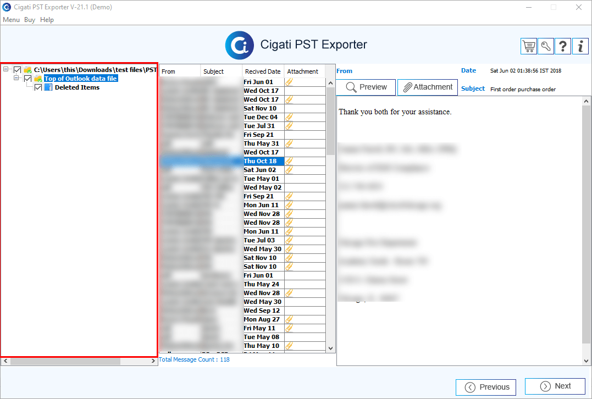592x399 pixels.
Task: Toggle the checkbox for the PST file path
Action: tap(18, 70)
